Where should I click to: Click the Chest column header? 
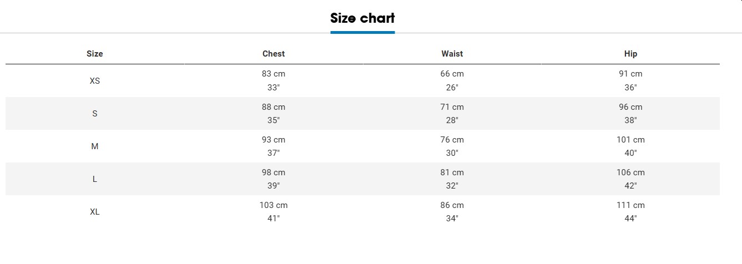click(274, 54)
